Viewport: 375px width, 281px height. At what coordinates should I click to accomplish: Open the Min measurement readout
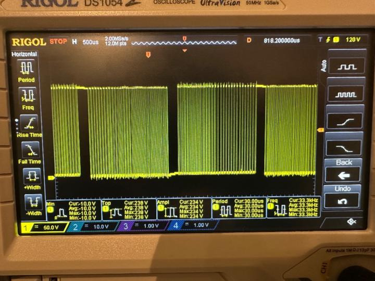(x=73, y=211)
